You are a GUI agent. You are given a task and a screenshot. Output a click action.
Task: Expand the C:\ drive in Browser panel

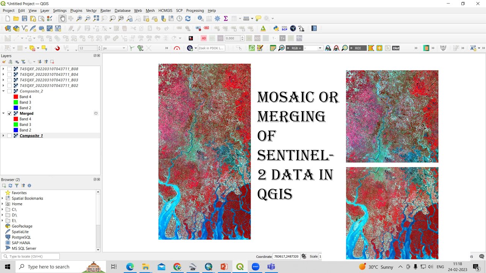(x=3, y=210)
